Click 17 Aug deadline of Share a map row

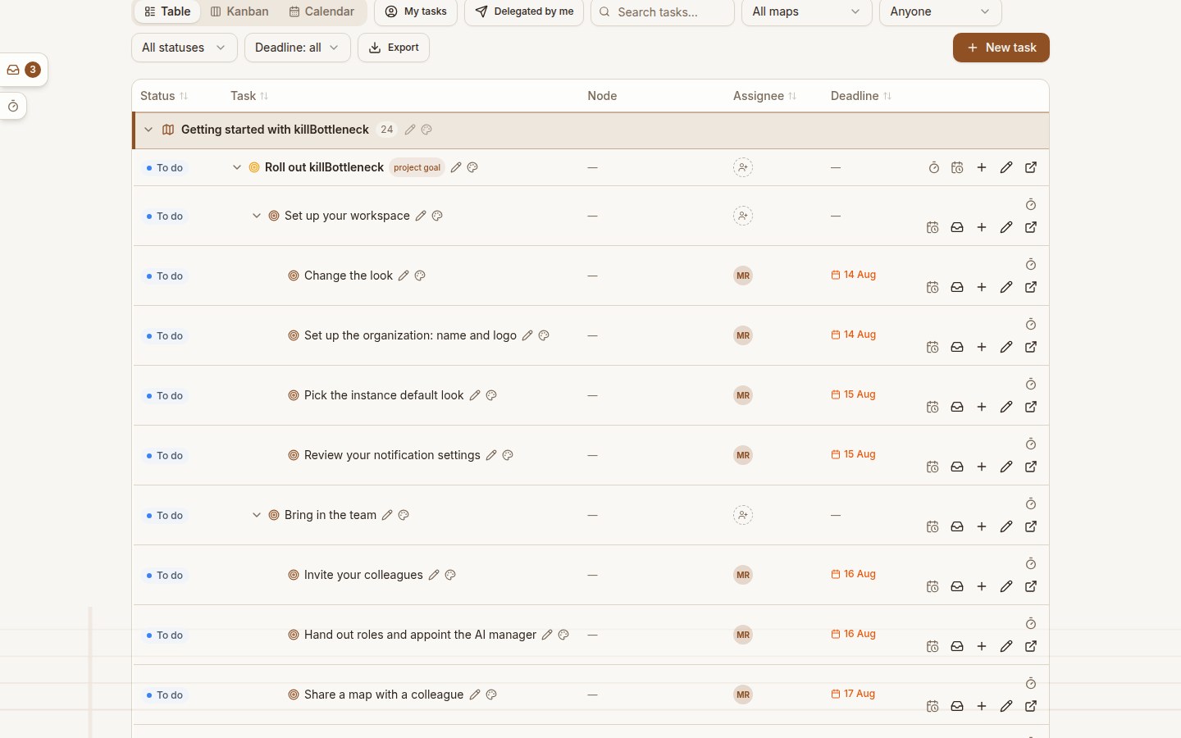(x=853, y=694)
